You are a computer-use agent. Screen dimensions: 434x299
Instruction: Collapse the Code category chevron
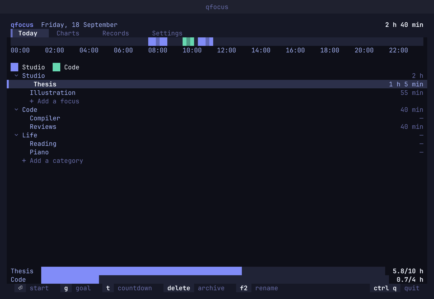point(16,110)
